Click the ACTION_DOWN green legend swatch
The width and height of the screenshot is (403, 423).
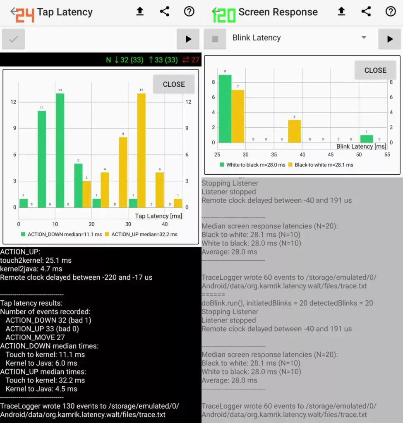23,234
